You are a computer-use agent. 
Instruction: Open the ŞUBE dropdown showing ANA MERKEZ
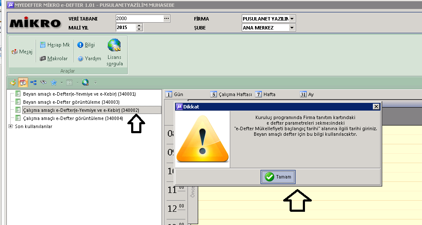point(292,27)
